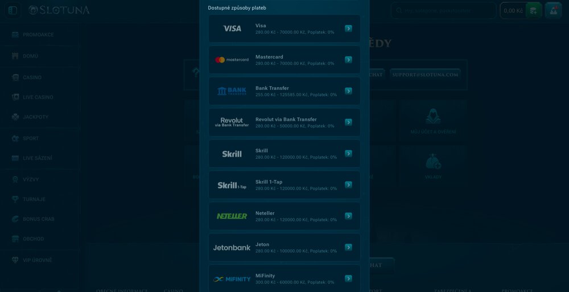Image resolution: width=569 pixels, height=292 pixels.
Task: Open Skrill payment with its arrow button
Action: click(348, 154)
